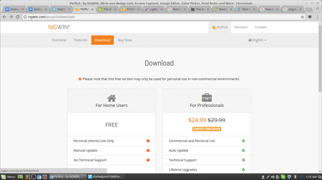Select PicPick in the top navigation
The image size is (322, 180).
click(x=220, y=27)
